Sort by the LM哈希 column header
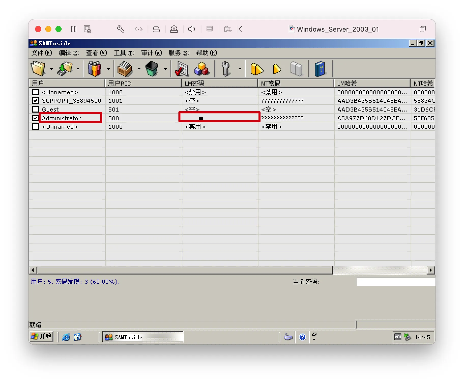This screenshot has height=382, width=464. 372,83
